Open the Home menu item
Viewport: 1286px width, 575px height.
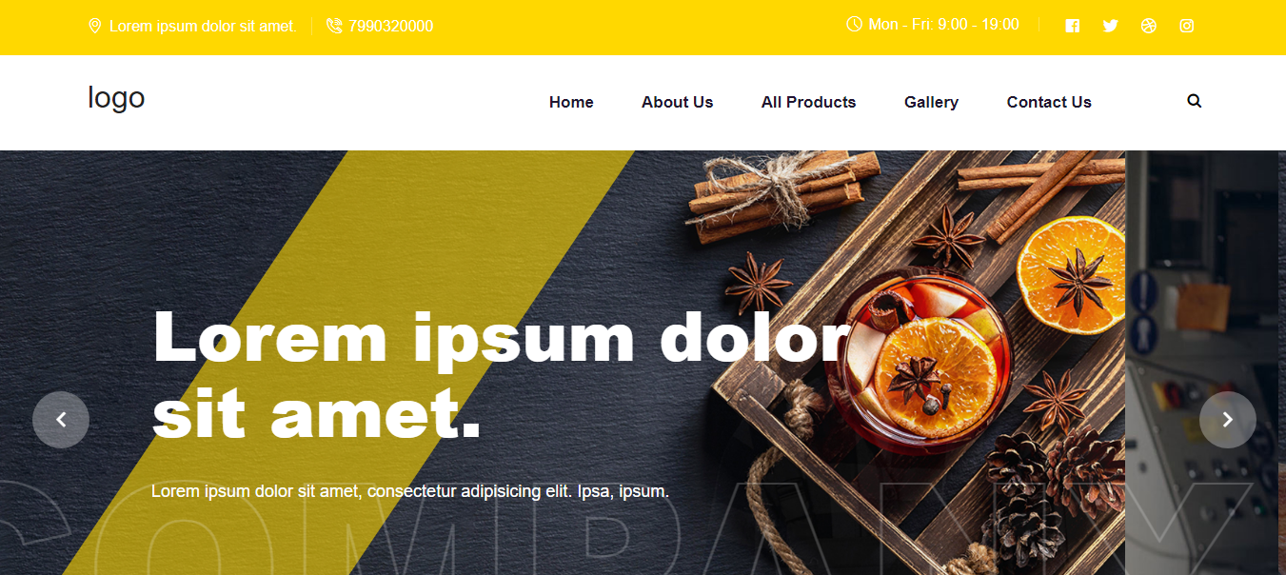click(571, 102)
